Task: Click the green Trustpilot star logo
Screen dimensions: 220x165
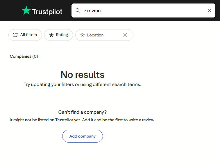Action: (26, 10)
